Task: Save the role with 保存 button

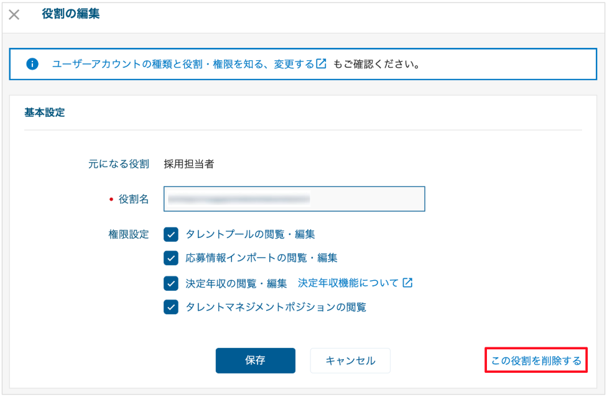Action: pyautogui.click(x=256, y=360)
